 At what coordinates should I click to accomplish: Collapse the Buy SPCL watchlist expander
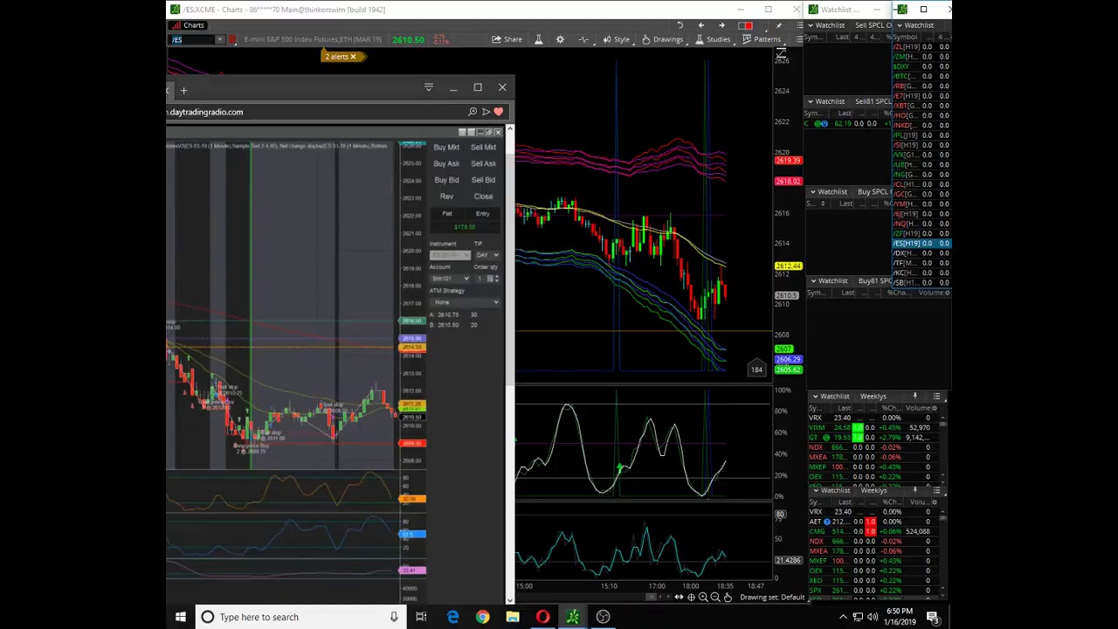coord(812,191)
